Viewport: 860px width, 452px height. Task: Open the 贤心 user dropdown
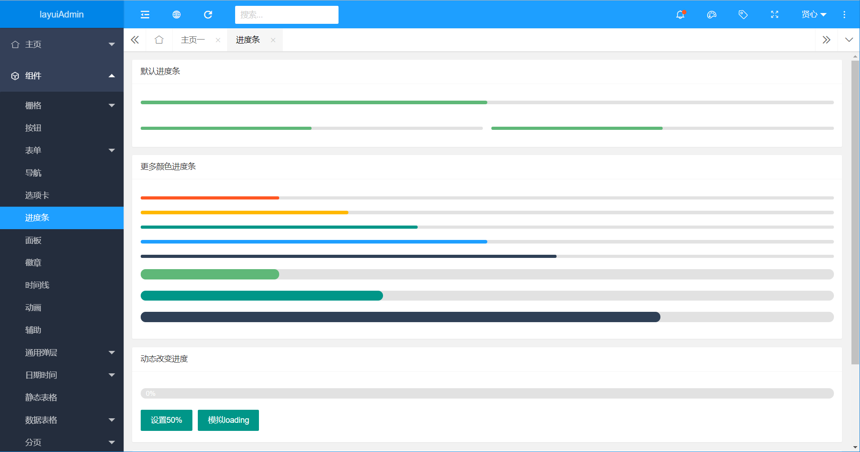(813, 15)
